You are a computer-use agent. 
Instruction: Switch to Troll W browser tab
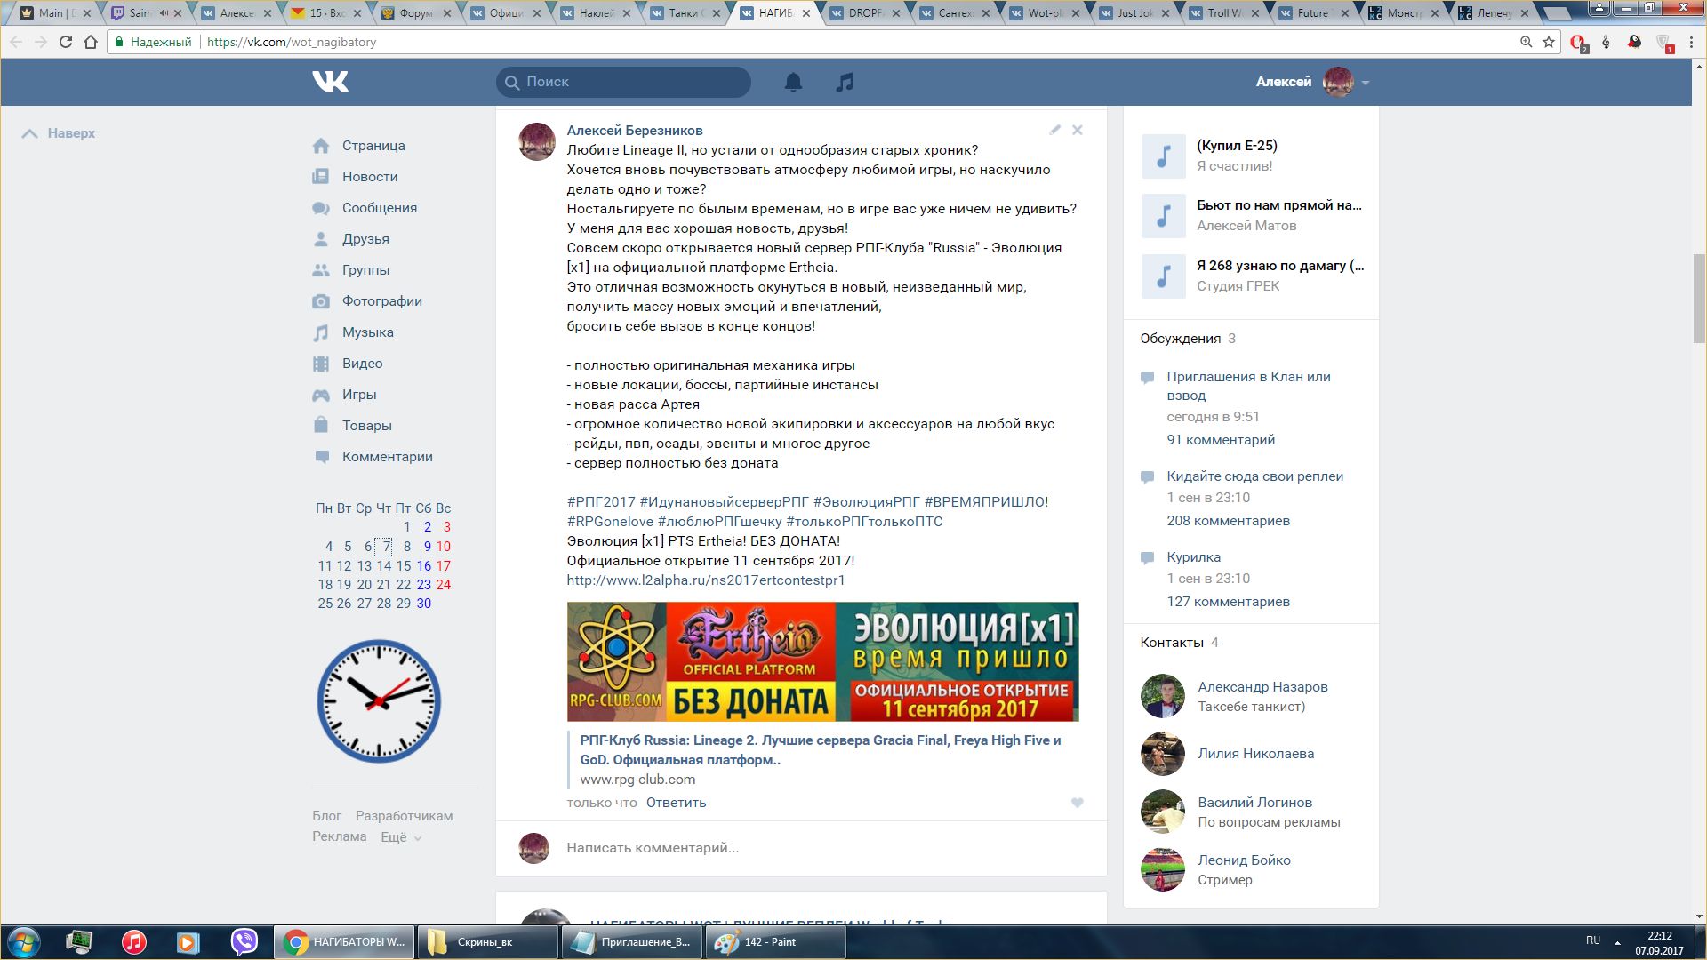1224,13
